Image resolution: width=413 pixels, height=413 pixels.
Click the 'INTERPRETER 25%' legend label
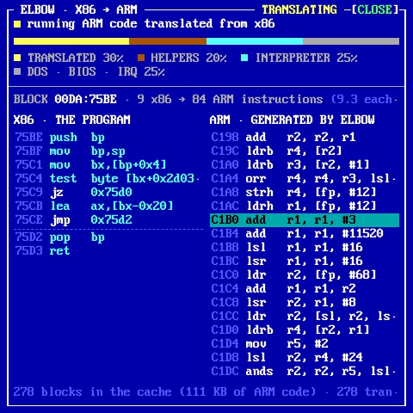point(306,58)
